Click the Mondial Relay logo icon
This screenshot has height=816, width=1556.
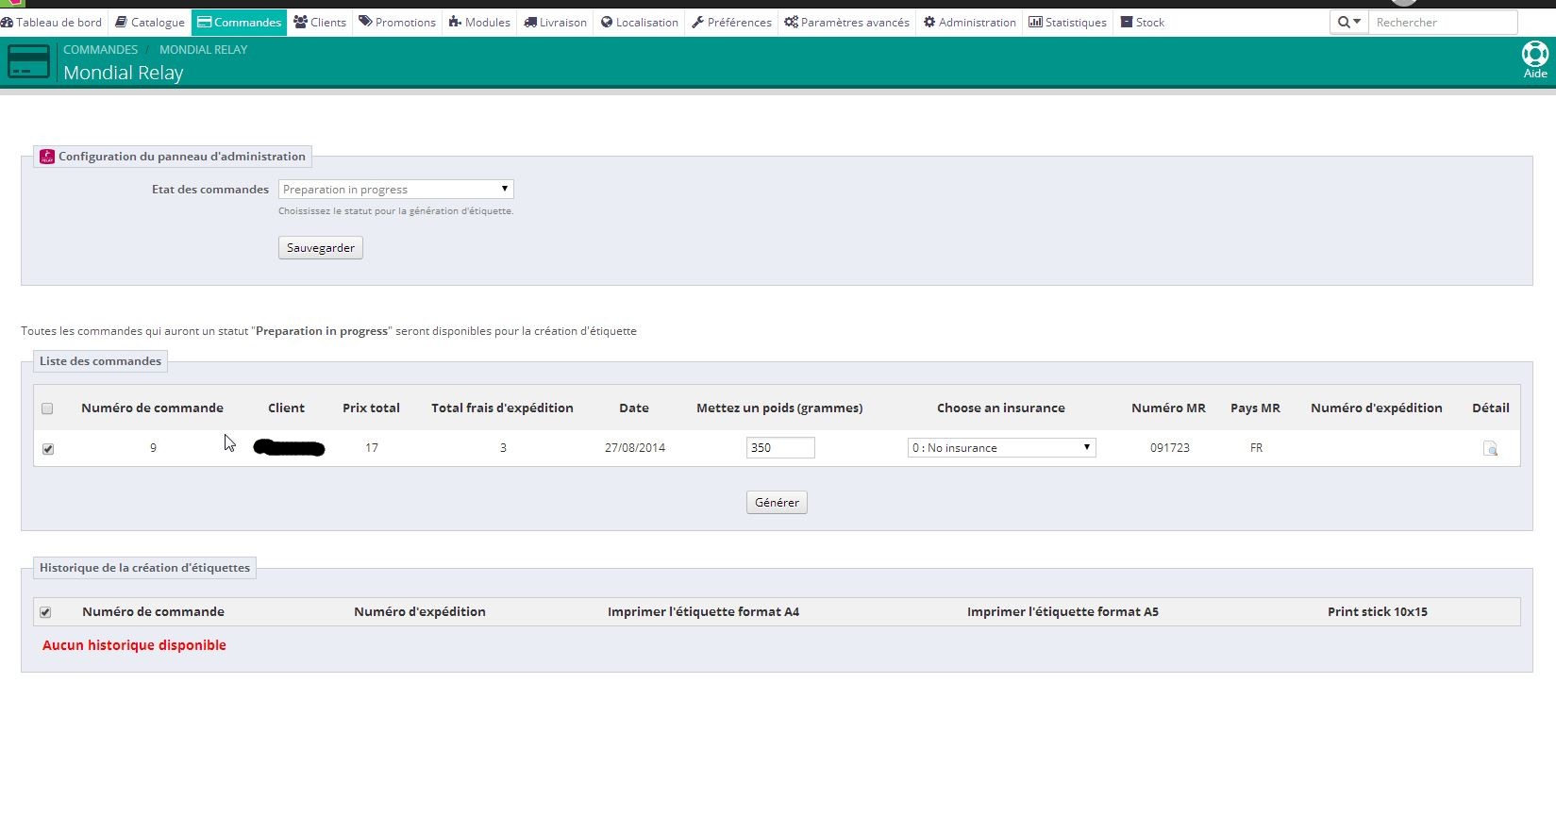(x=47, y=157)
